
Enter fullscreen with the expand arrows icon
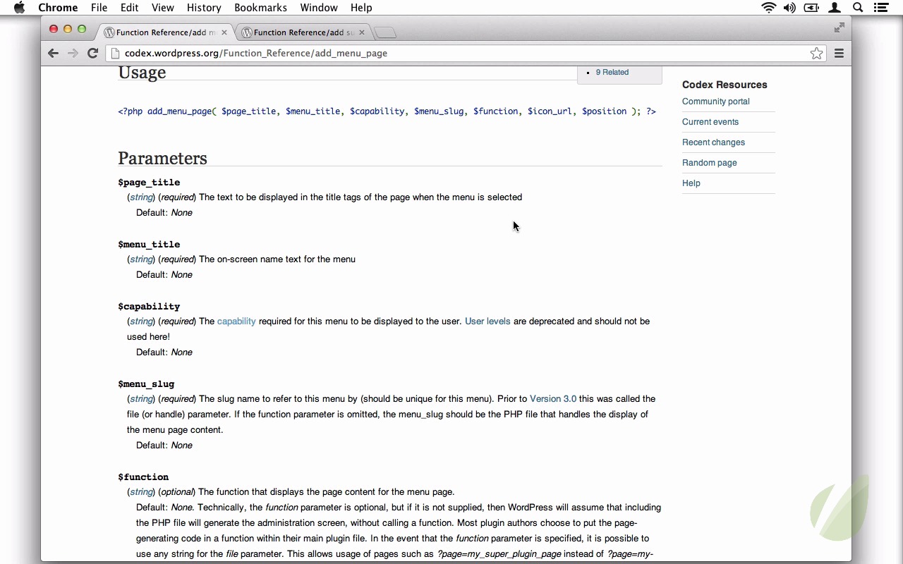(839, 27)
